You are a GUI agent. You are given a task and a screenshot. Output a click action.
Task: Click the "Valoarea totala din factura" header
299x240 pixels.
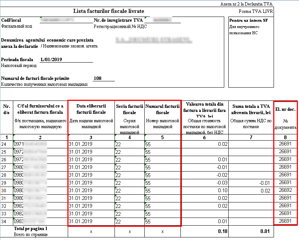pyautogui.click(x=204, y=110)
